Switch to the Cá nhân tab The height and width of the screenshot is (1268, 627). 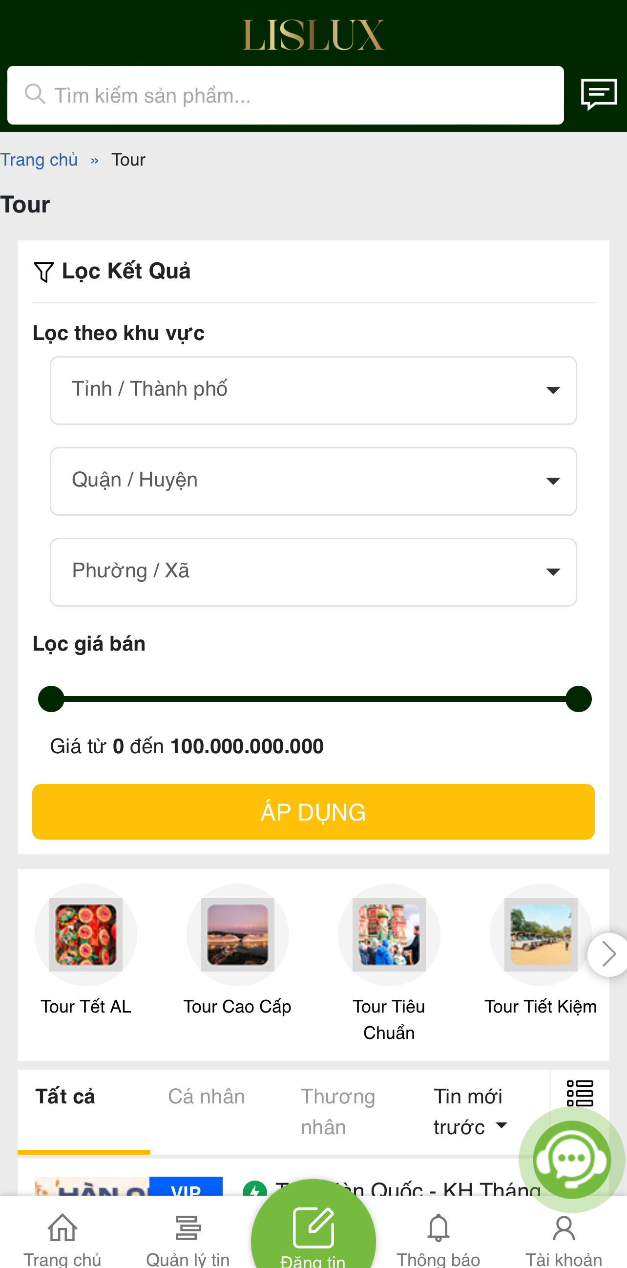click(206, 1097)
